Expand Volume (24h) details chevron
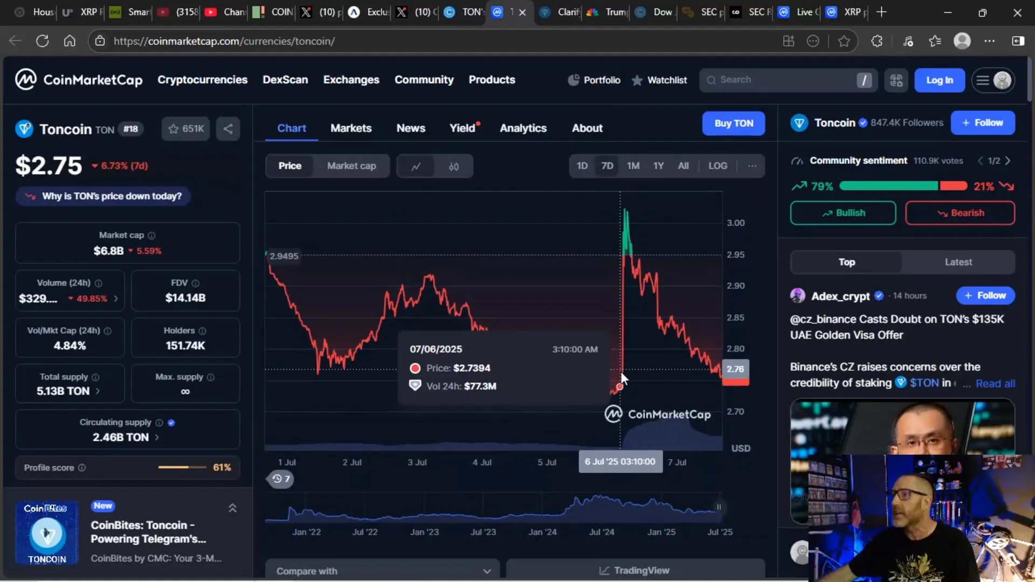Viewport: 1035px width, 582px height. pos(116,299)
